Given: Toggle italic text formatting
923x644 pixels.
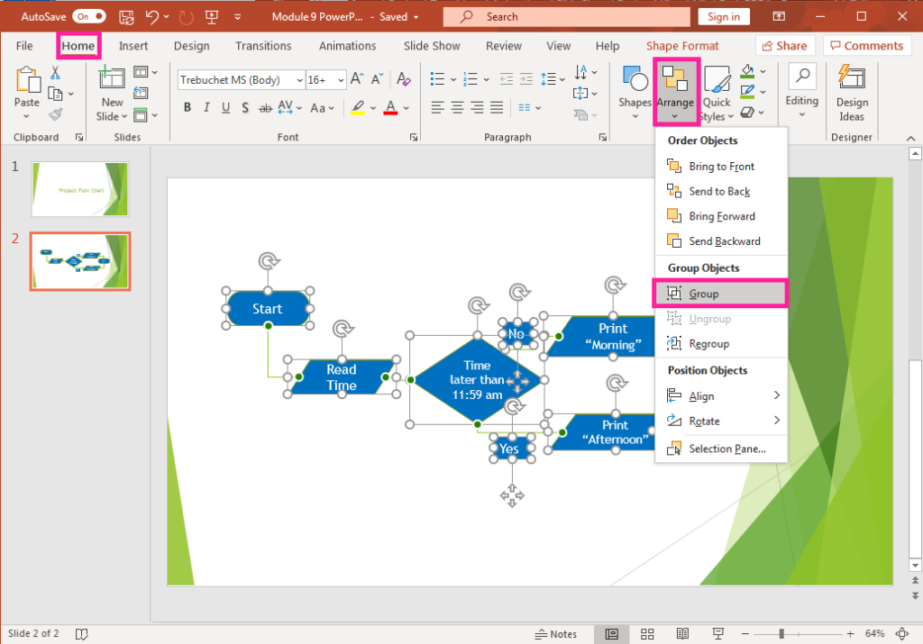Looking at the screenshot, I should (x=206, y=108).
